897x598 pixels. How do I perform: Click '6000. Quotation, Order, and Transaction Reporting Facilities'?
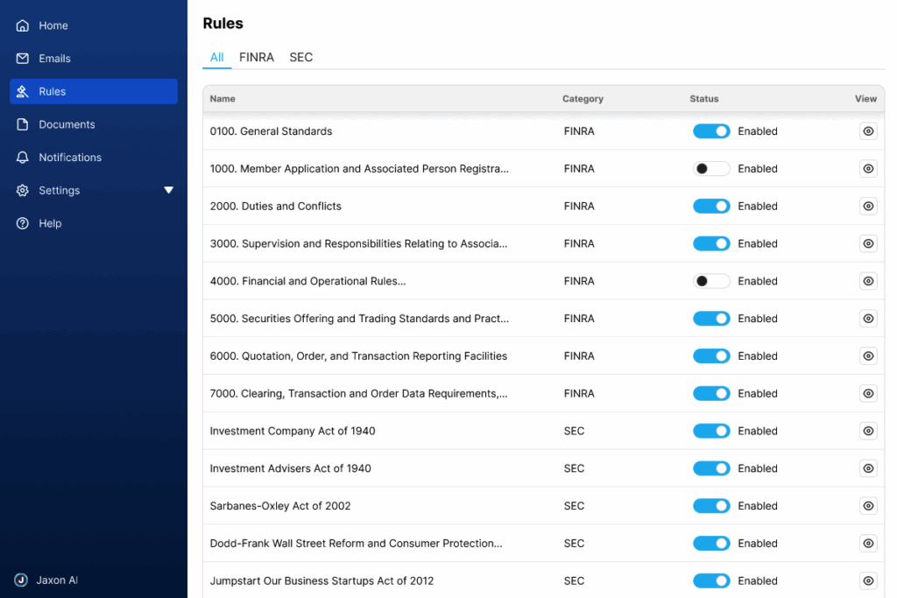pos(358,356)
